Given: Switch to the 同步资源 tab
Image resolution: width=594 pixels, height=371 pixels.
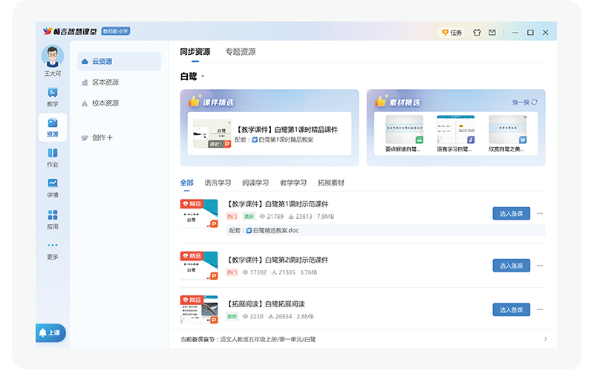Looking at the screenshot, I should (x=195, y=52).
